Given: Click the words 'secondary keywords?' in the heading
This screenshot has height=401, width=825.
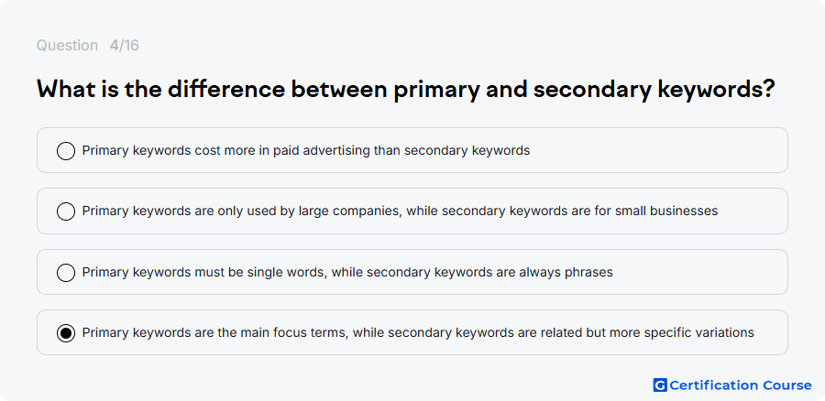Looking at the screenshot, I should [x=654, y=90].
